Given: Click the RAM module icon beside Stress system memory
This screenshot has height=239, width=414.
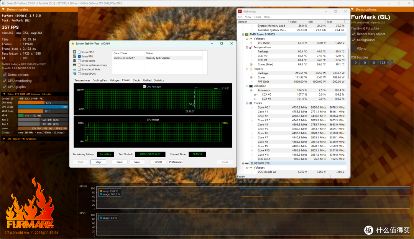Looking at the screenshot, I should tap(74, 65).
